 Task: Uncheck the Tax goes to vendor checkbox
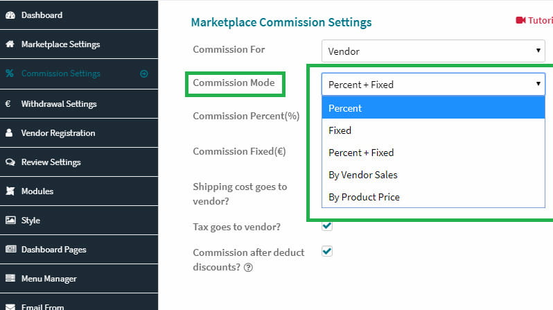(x=327, y=225)
